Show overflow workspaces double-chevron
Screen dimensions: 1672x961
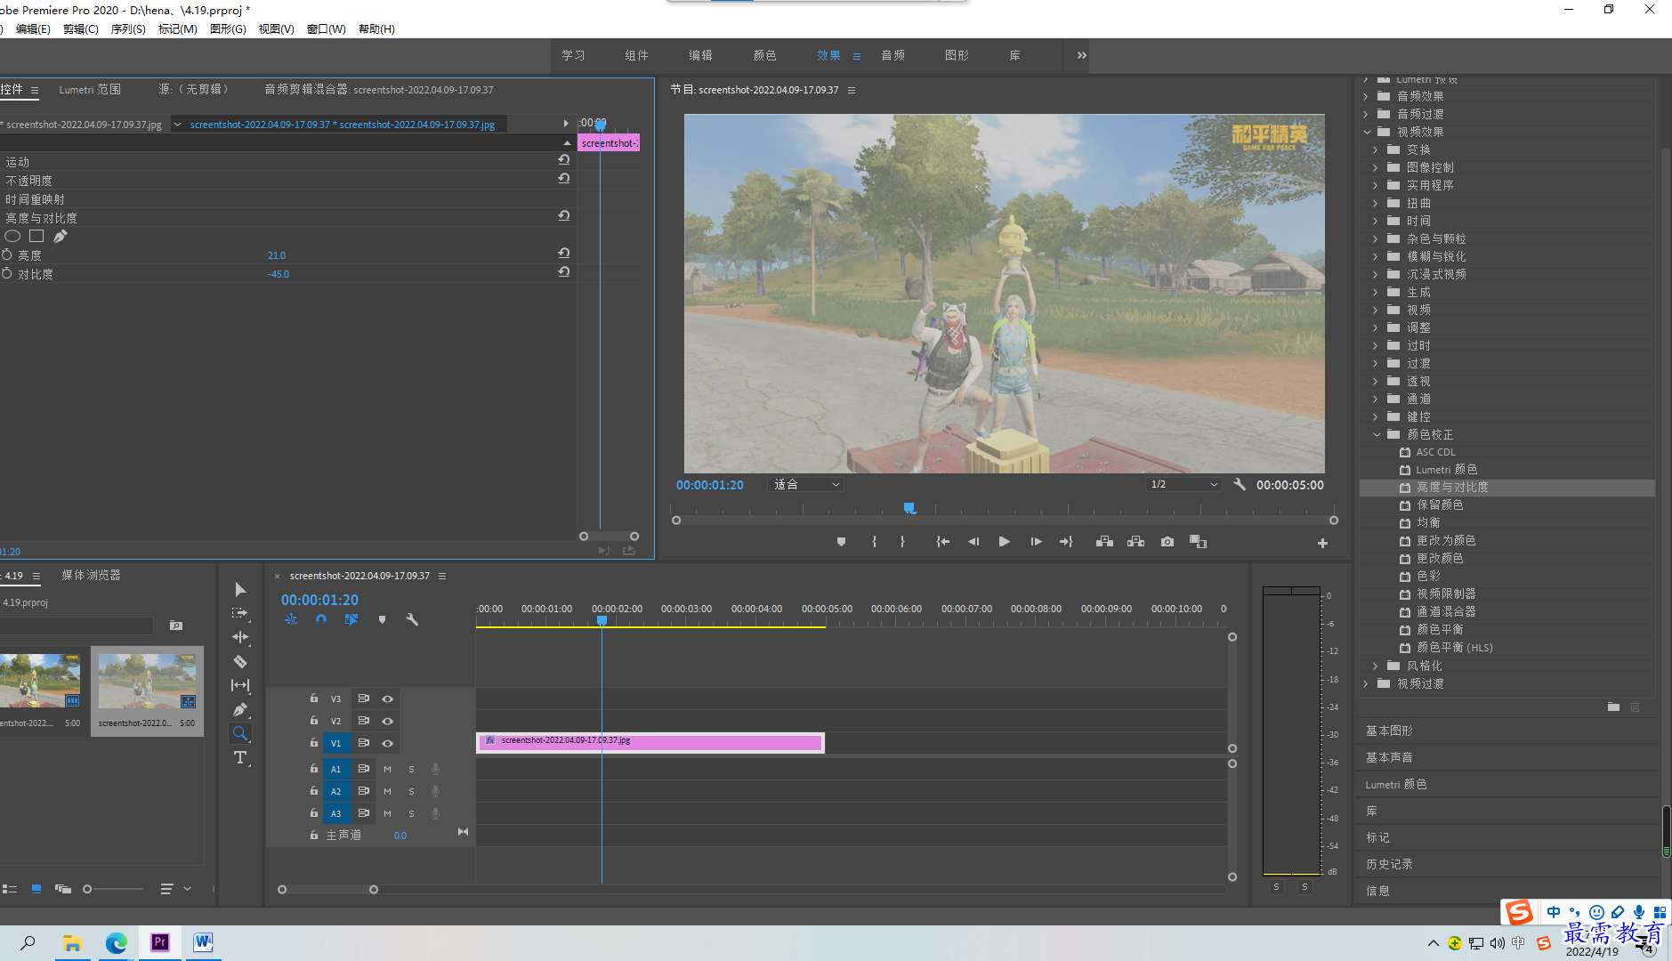pyautogui.click(x=1082, y=55)
